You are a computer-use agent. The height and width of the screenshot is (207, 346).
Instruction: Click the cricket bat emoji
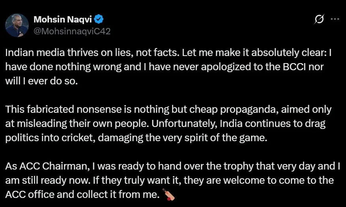[169, 194]
